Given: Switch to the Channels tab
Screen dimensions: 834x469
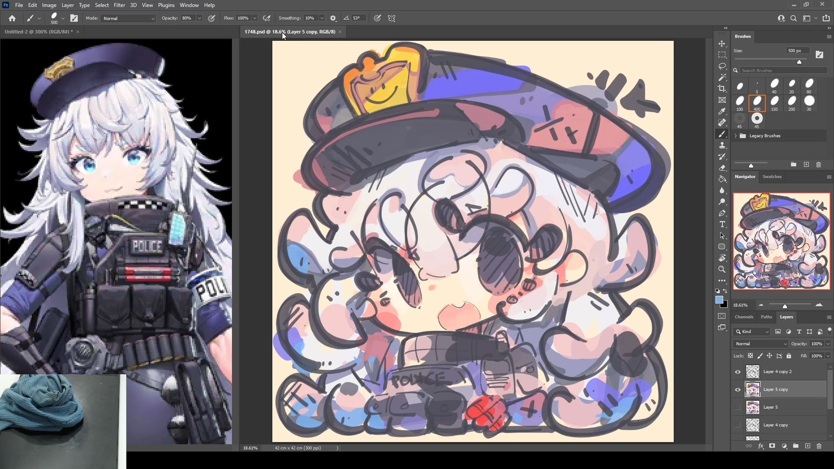Looking at the screenshot, I should pos(744,317).
